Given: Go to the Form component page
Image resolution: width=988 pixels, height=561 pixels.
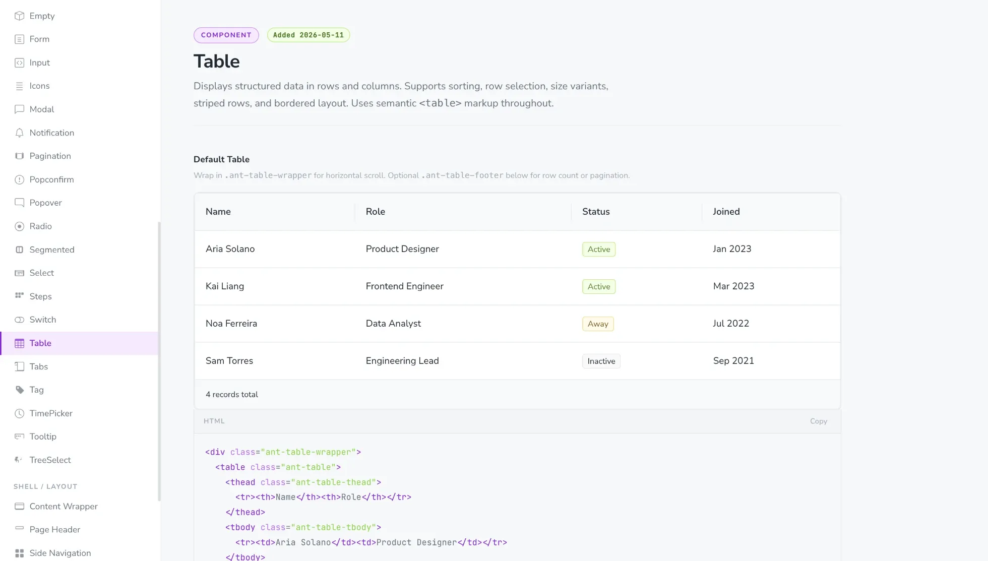Looking at the screenshot, I should pyautogui.click(x=79, y=39).
